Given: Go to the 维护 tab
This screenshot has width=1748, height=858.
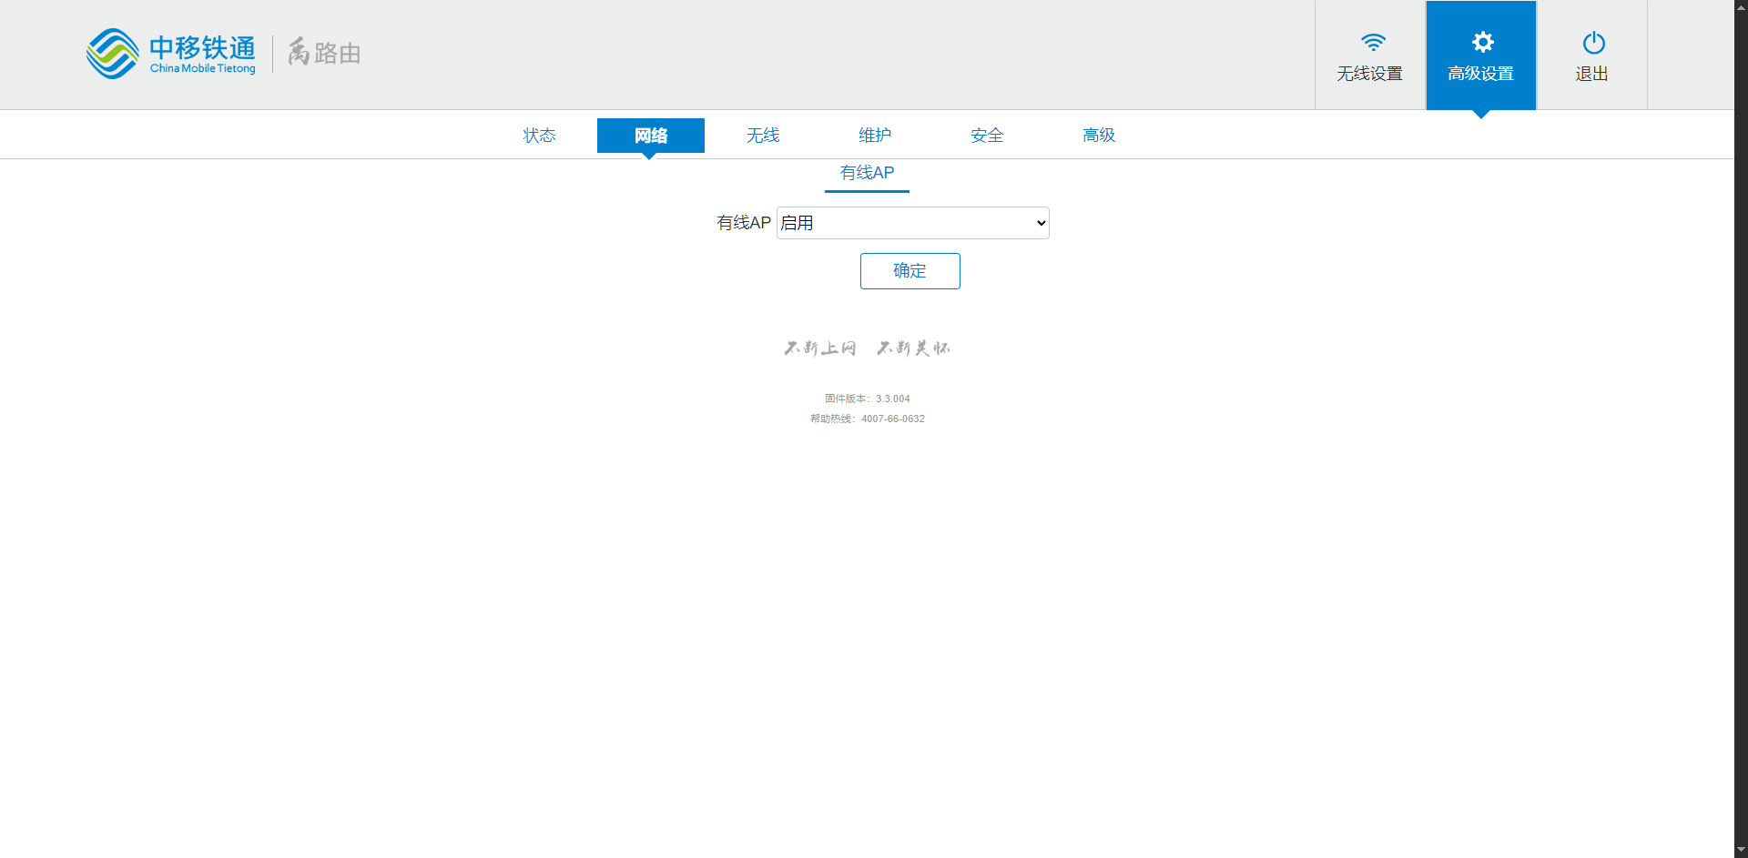Looking at the screenshot, I should [875, 136].
